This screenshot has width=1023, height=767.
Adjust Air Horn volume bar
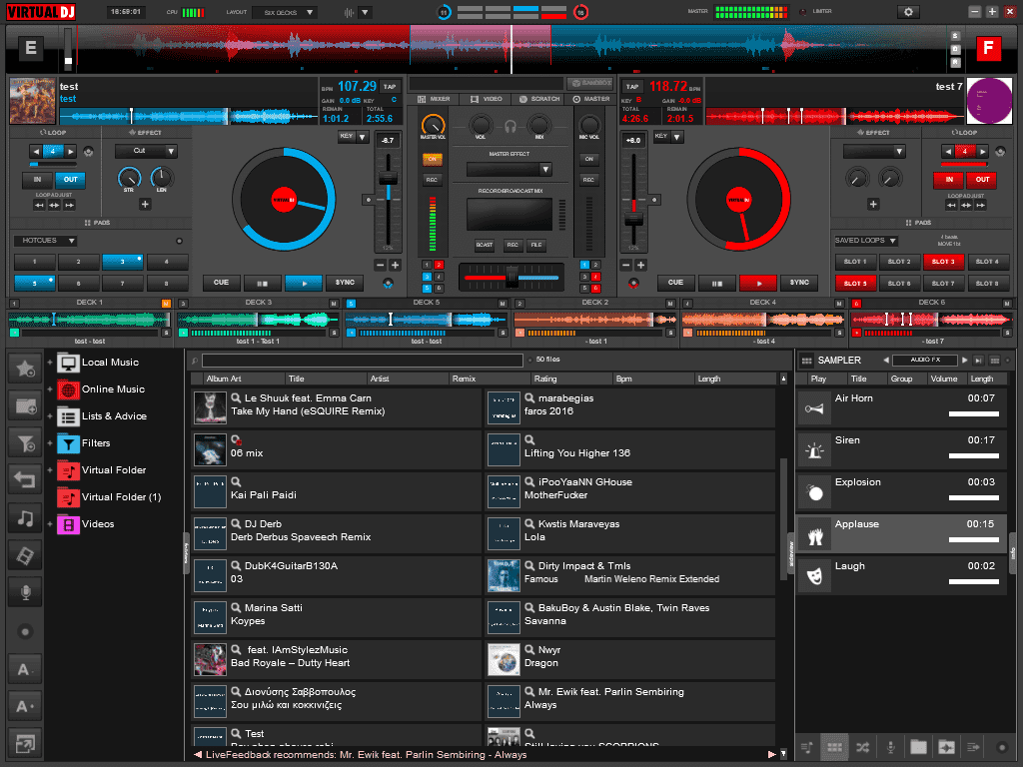coord(973,414)
